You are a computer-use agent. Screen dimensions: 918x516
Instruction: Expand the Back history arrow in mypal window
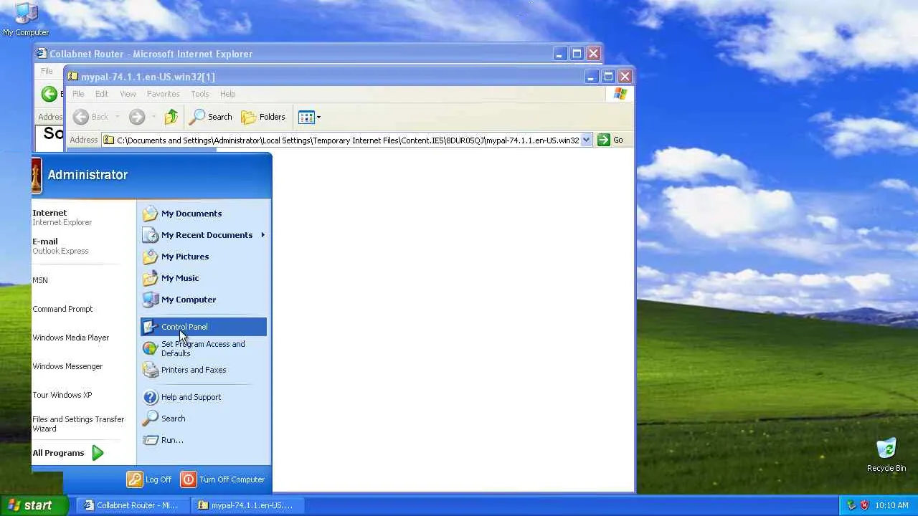pos(117,117)
